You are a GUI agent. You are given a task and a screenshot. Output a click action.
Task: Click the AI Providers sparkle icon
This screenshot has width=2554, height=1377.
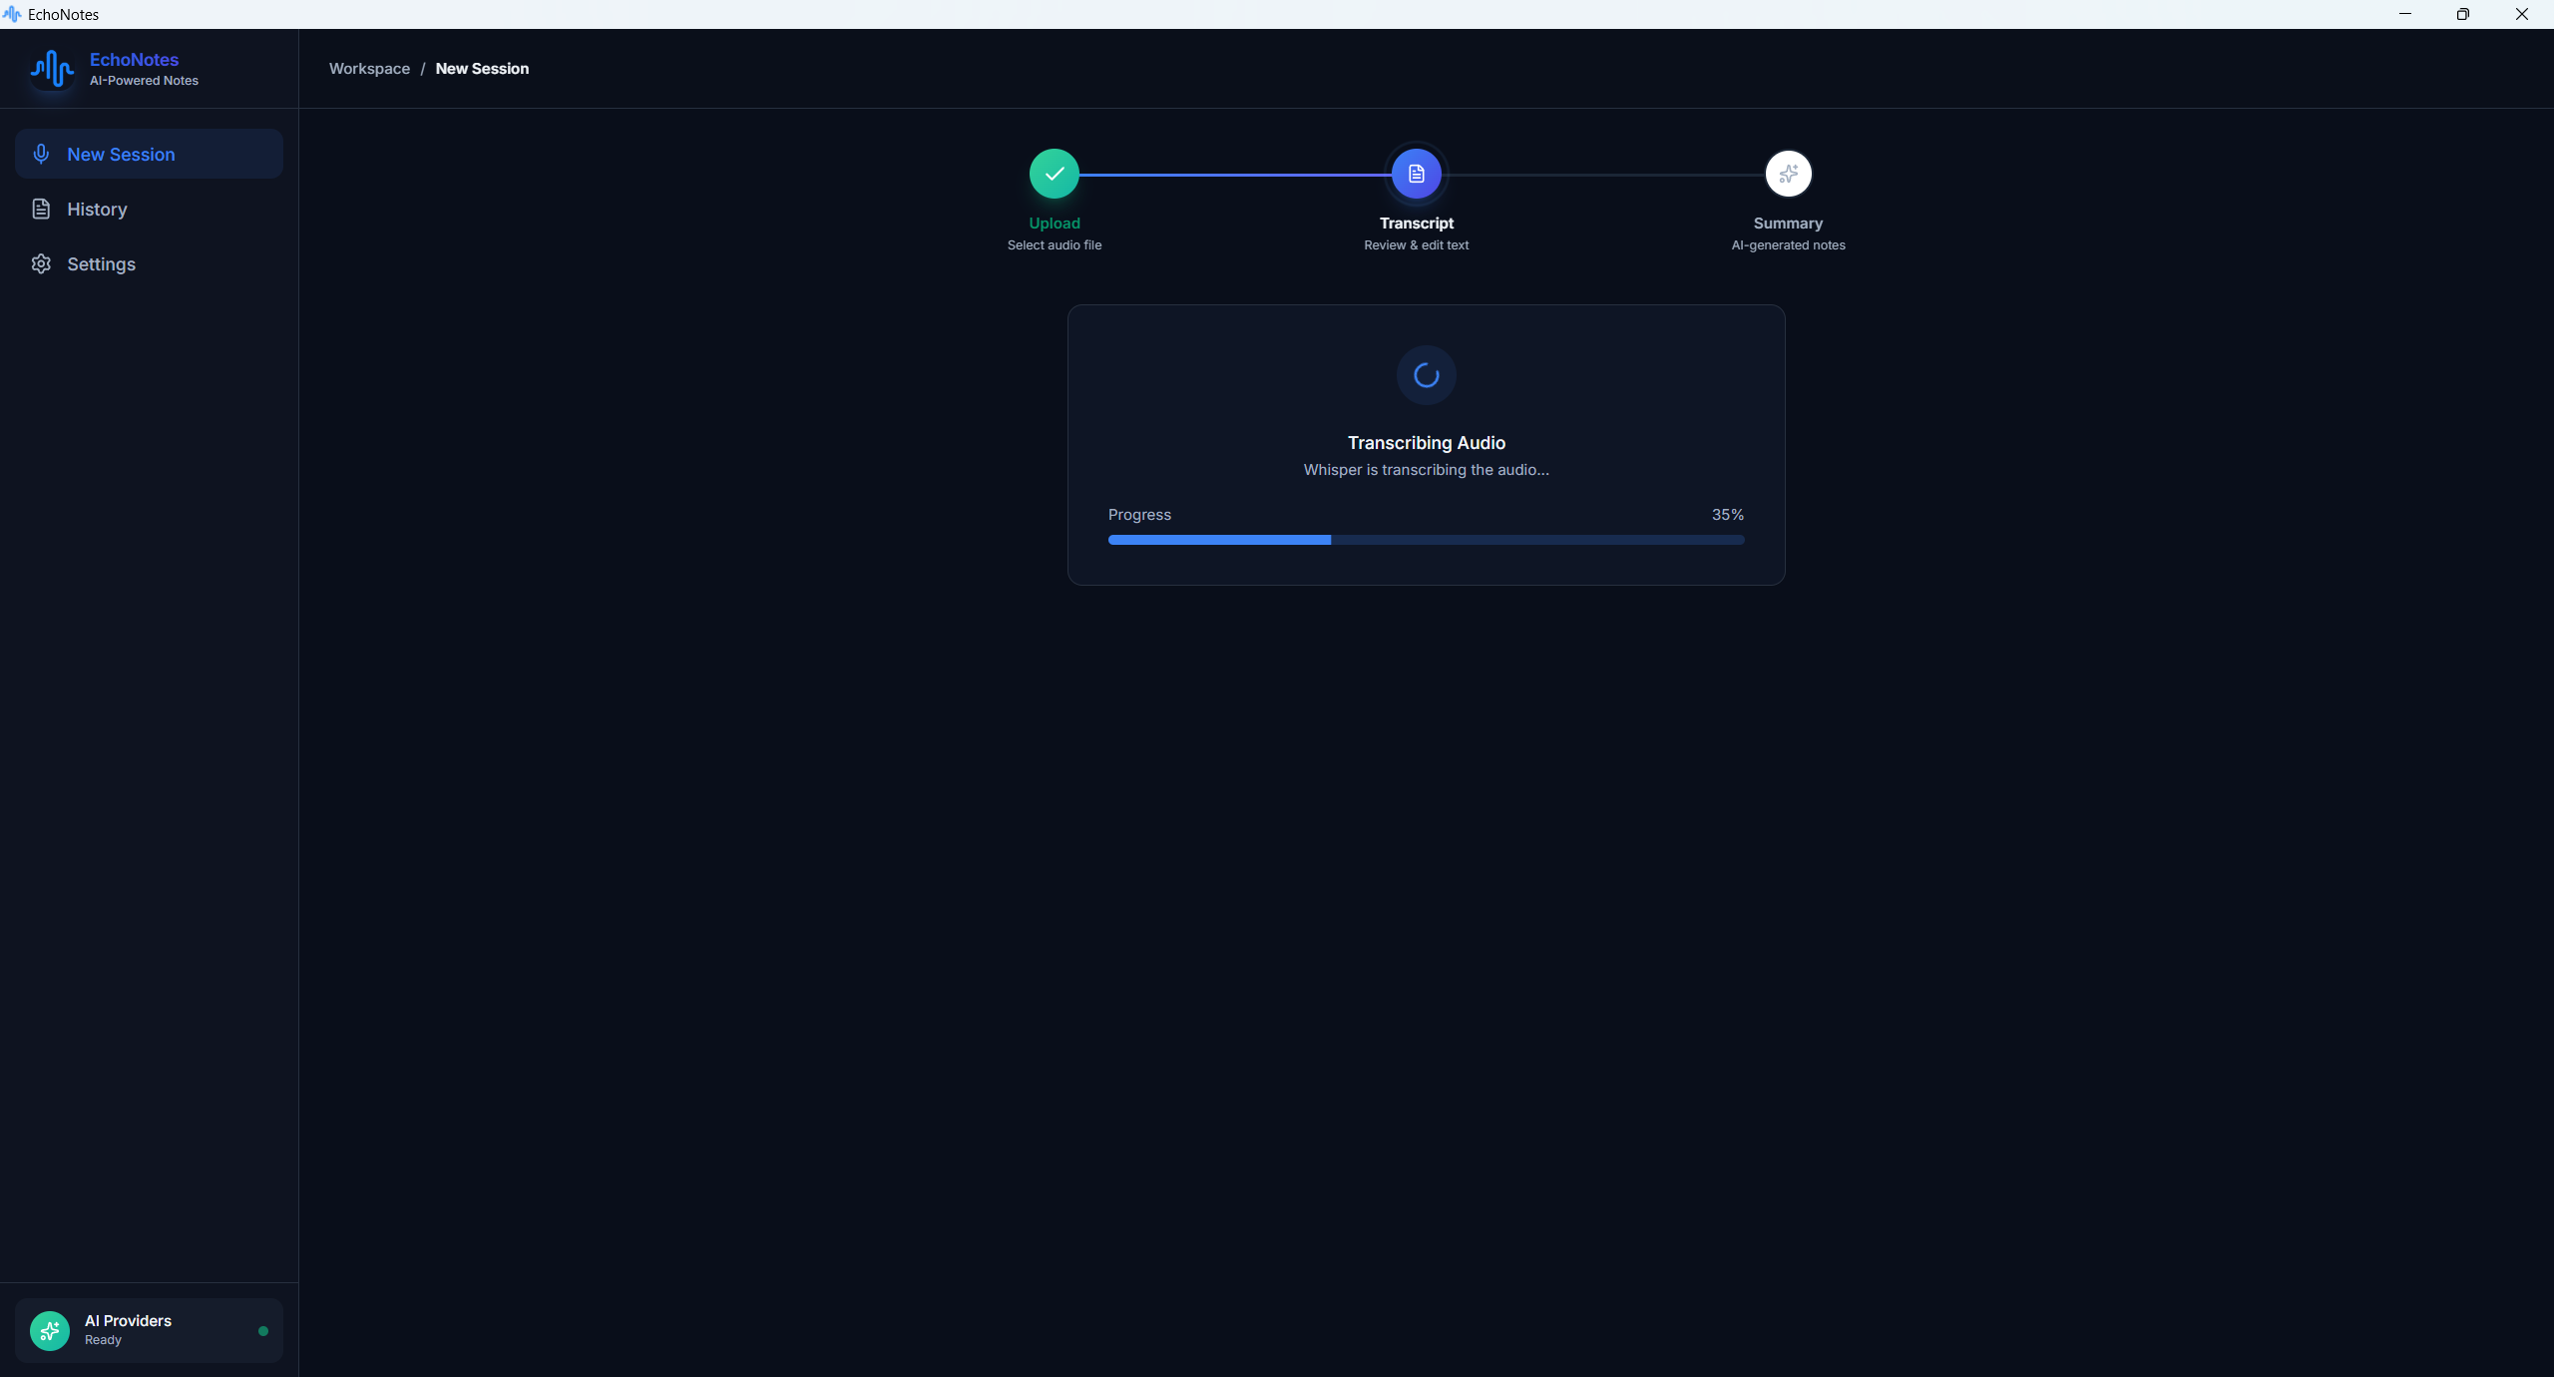coord(50,1330)
